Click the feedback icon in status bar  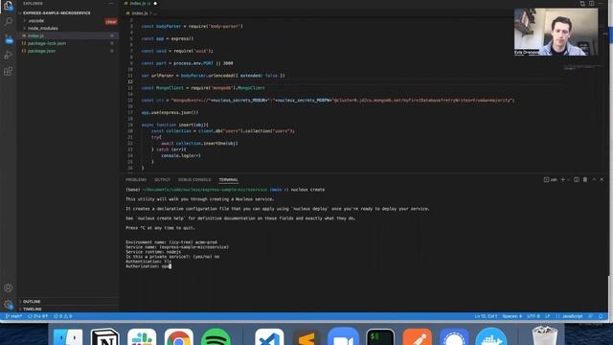point(591,316)
